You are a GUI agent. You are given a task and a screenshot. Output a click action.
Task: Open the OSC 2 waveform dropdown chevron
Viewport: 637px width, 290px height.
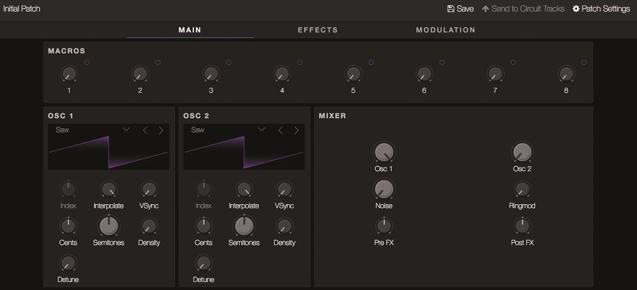[262, 129]
